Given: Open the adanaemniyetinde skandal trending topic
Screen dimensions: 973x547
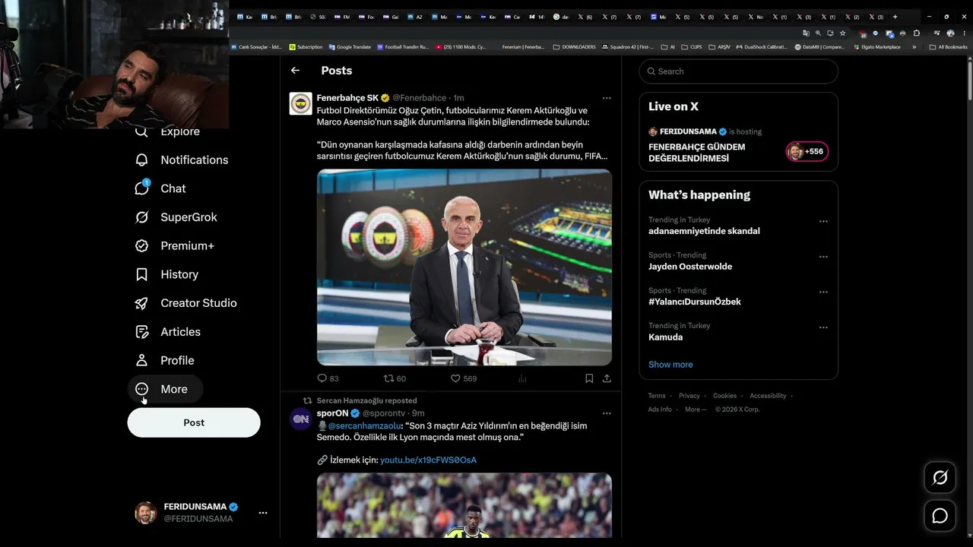Looking at the screenshot, I should tap(704, 231).
